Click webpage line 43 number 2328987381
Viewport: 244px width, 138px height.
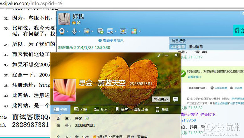[x=31, y=125]
